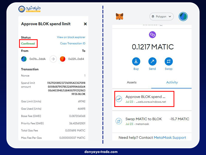Click the Spend limit amount value
This screenshot has height=155, width=206.
66,88
